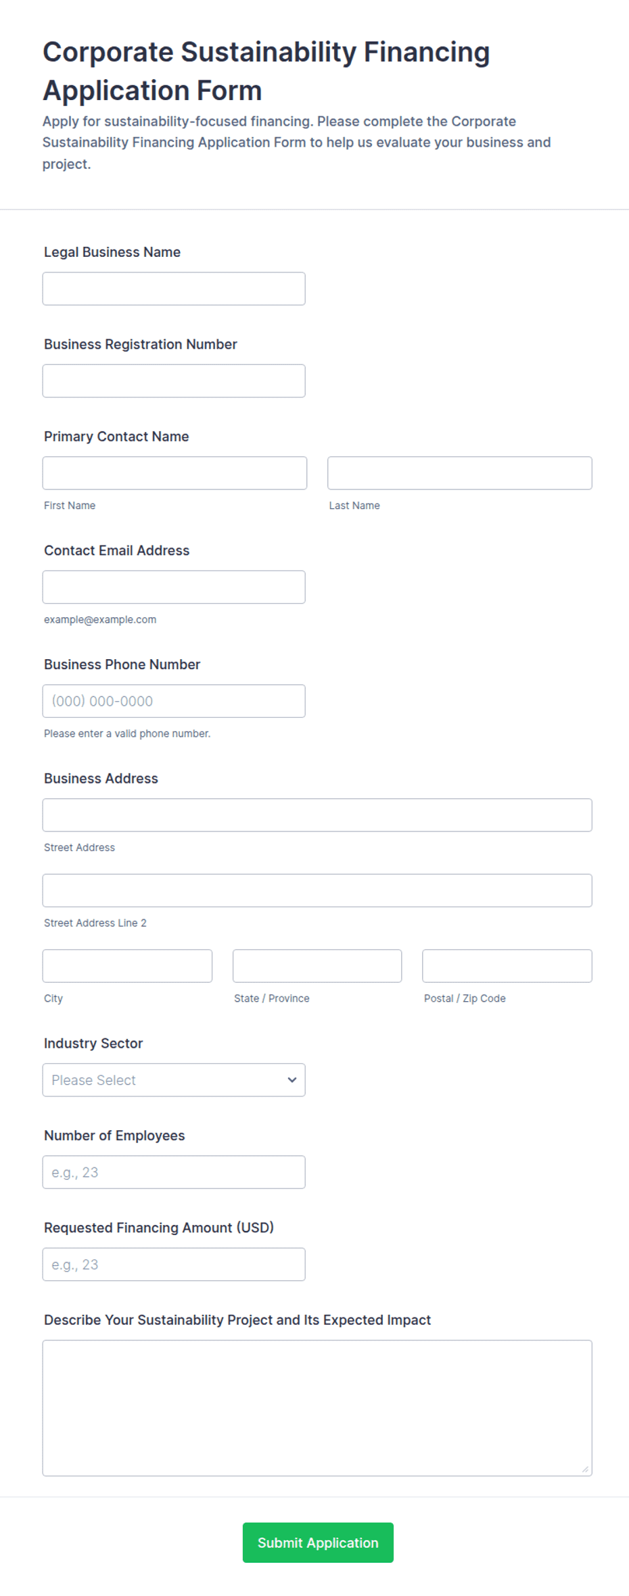Viewport: 629px width, 1596px height.
Task: Focus the State / Province field
Action: click(317, 966)
